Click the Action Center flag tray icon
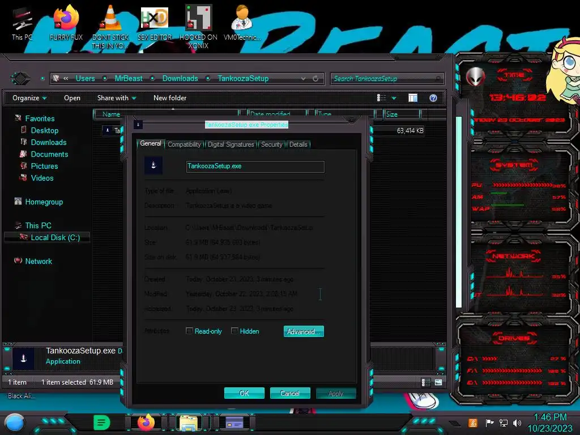 489,423
